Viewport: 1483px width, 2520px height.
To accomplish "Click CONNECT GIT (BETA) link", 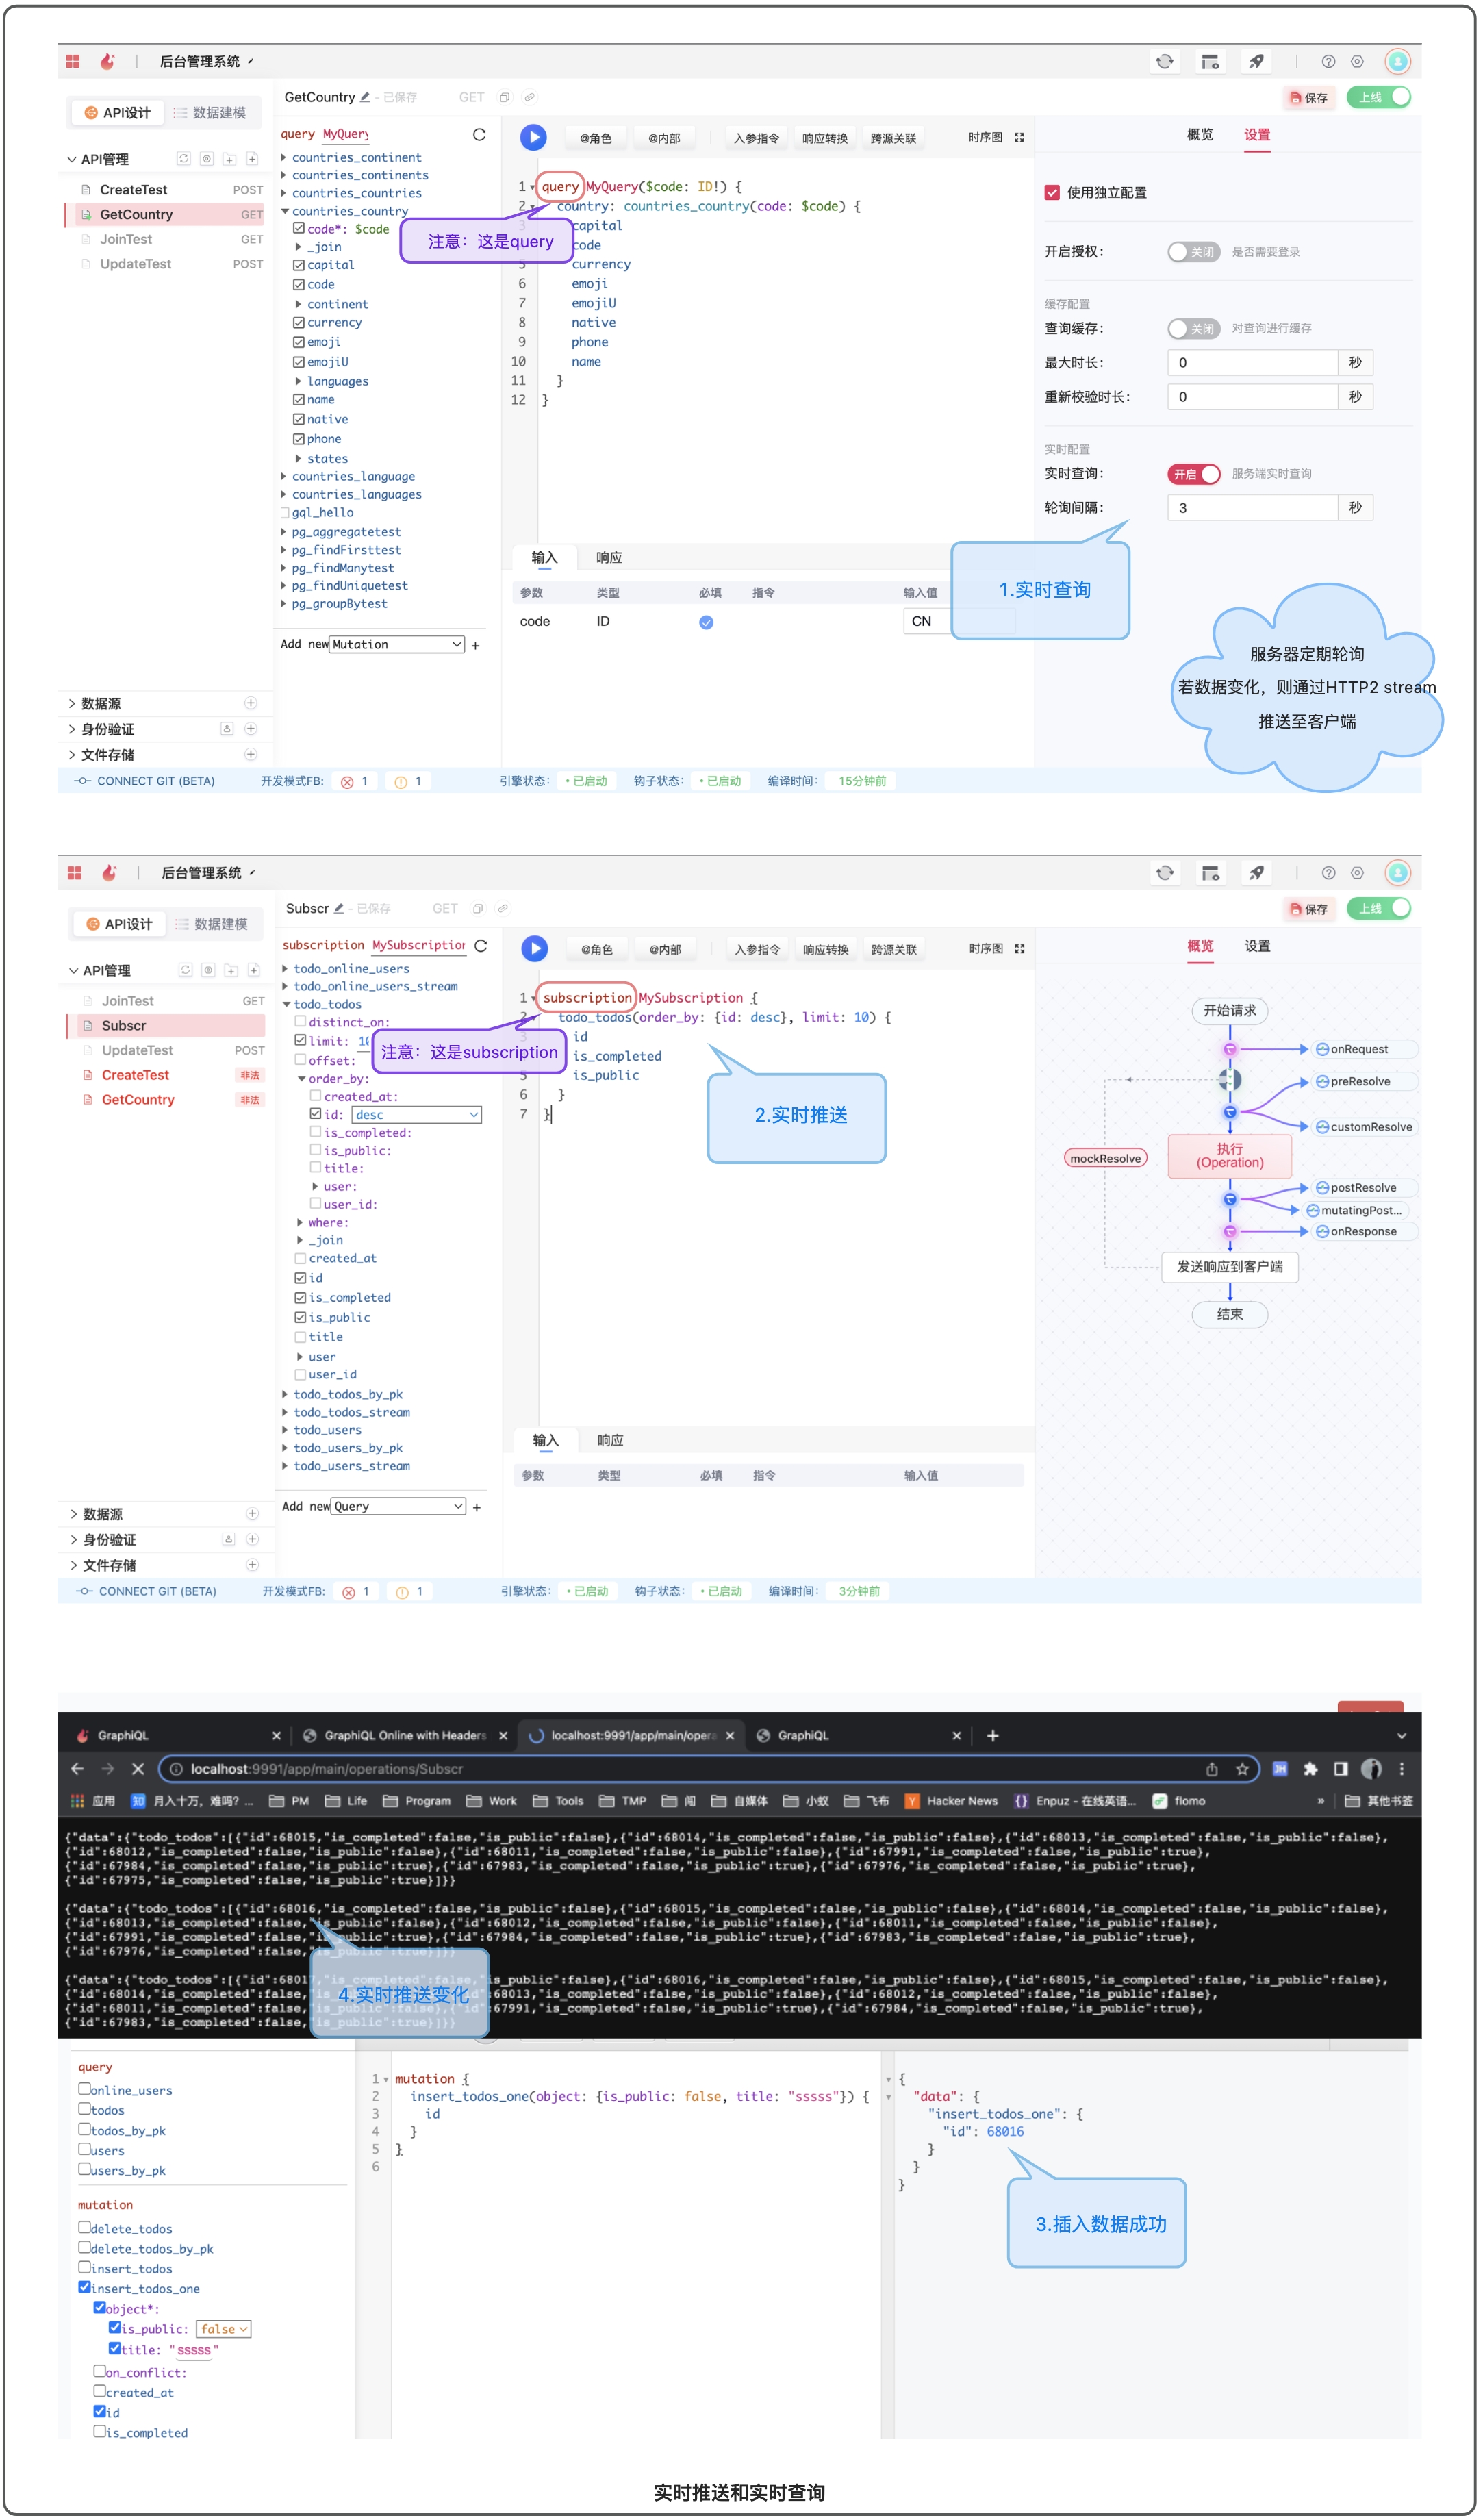I will (x=155, y=781).
